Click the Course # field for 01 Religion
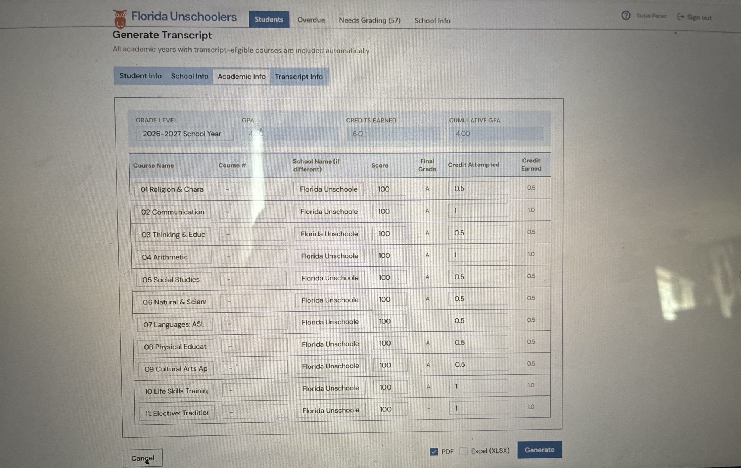Screen dimensions: 741x468 [252, 189]
